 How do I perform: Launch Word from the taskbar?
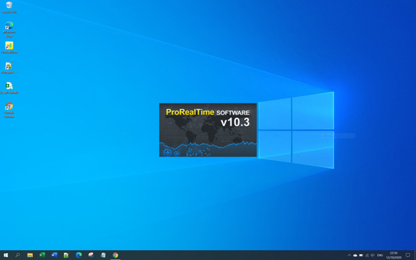[54, 255]
